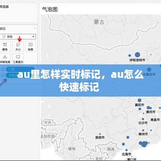Open the 标签 label marks card

(31, 46)
